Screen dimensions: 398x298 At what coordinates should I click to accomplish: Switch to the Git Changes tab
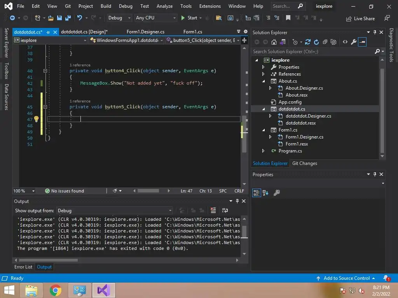pos(305,163)
